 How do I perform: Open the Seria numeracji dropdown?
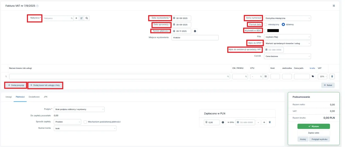287,18
